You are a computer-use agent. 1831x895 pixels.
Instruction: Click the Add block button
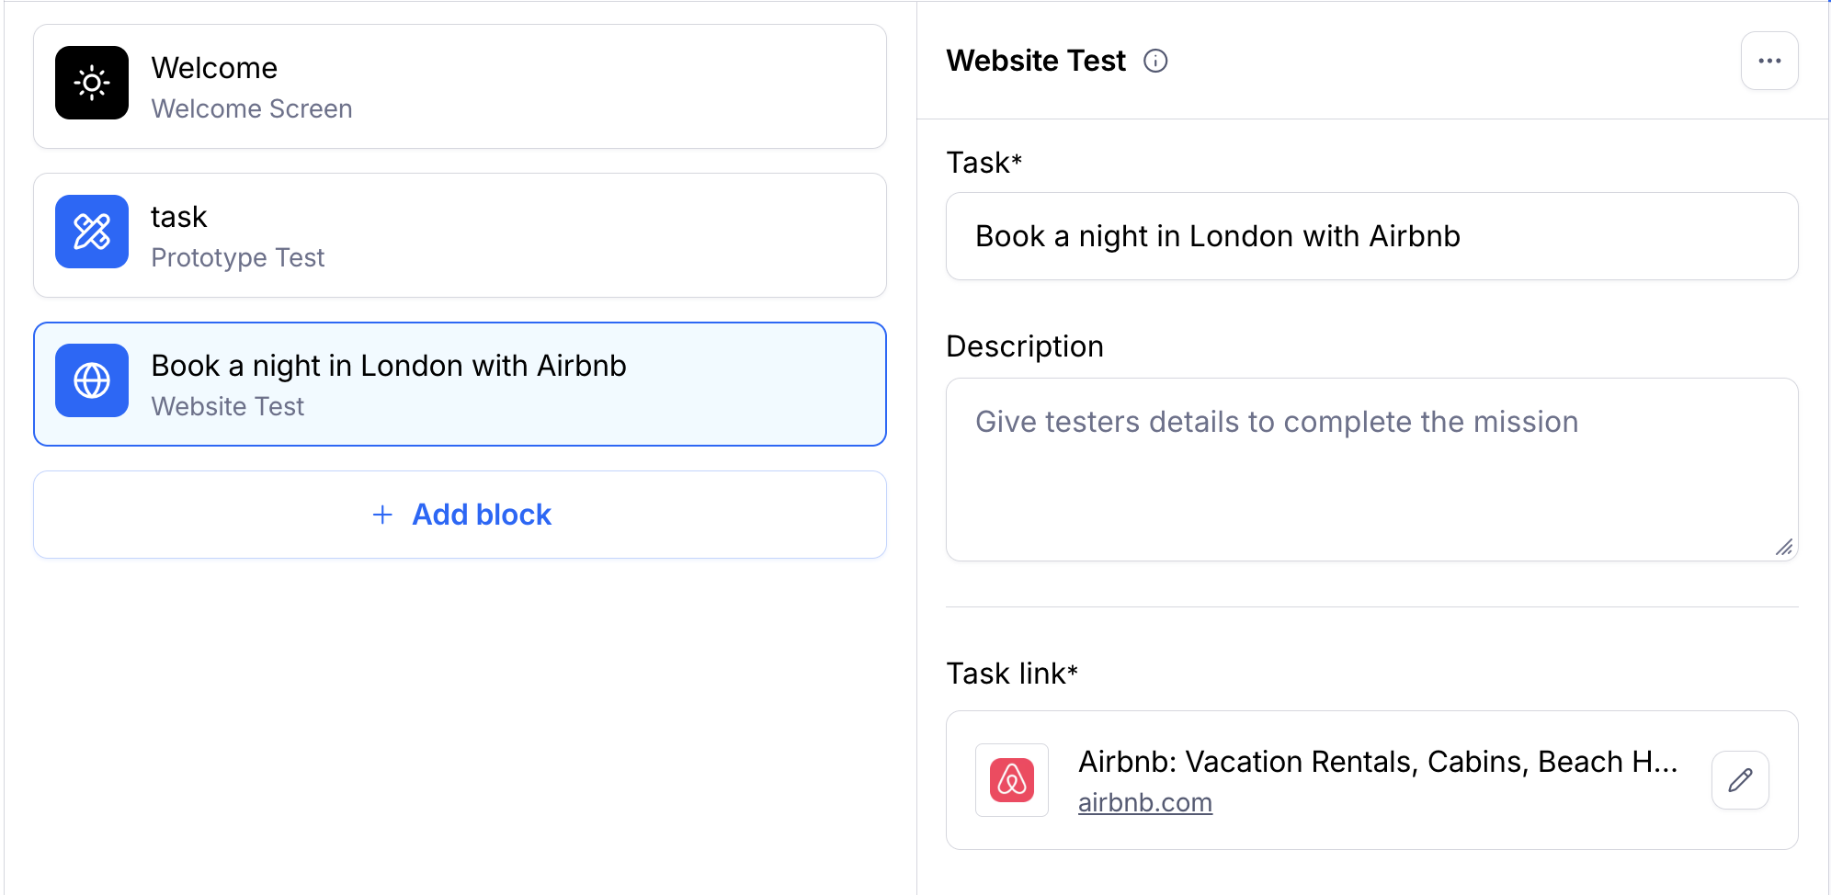(460, 515)
